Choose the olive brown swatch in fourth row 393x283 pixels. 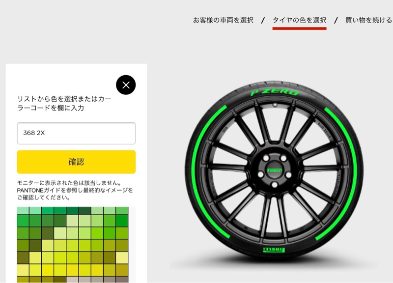(35, 245)
